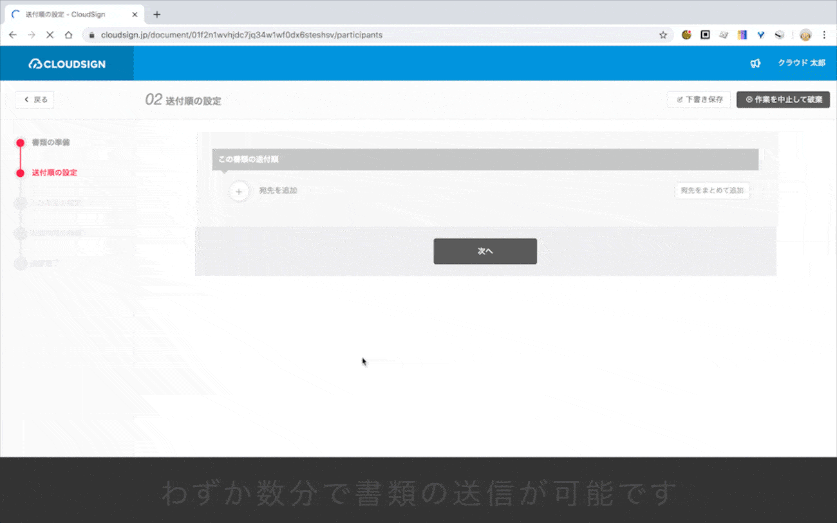Select the 書類の準備 step in sidebar
Image resolution: width=837 pixels, height=523 pixels.
coord(51,142)
